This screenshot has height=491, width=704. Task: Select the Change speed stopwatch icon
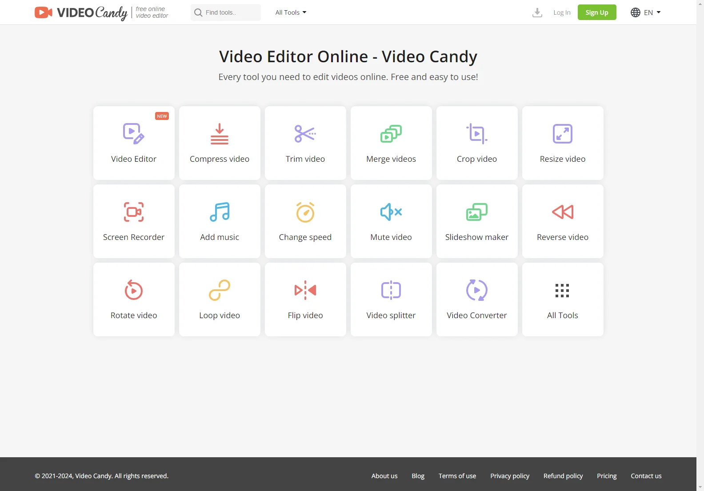[x=305, y=212]
